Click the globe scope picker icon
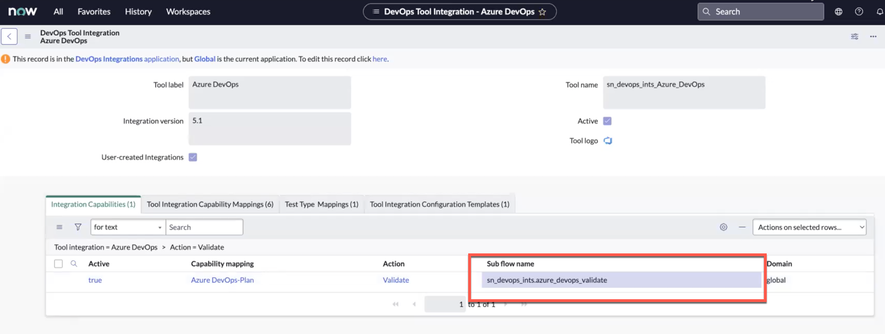The height and width of the screenshot is (334, 885). click(839, 12)
